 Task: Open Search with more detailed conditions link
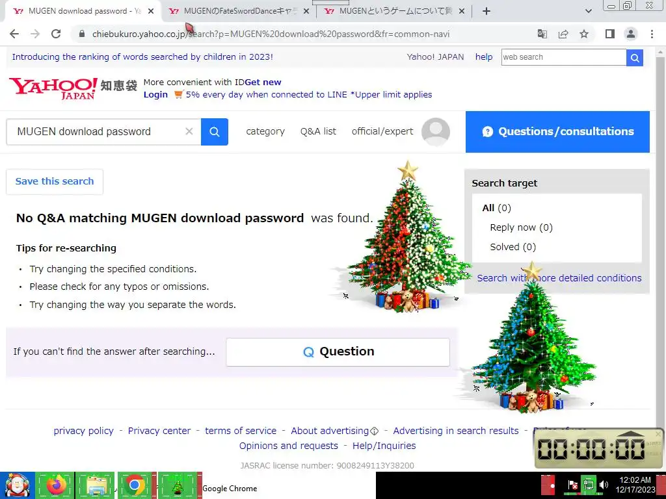click(559, 278)
